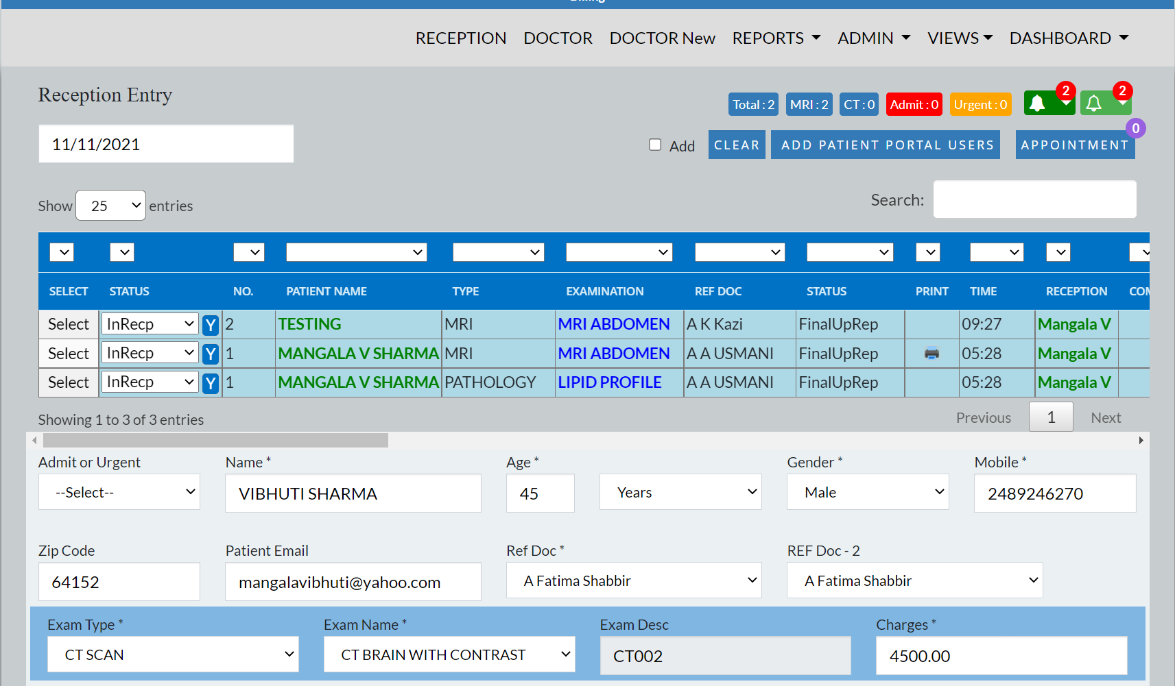Click page number 1
This screenshot has width=1175, height=686.
[x=1051, y=417]
